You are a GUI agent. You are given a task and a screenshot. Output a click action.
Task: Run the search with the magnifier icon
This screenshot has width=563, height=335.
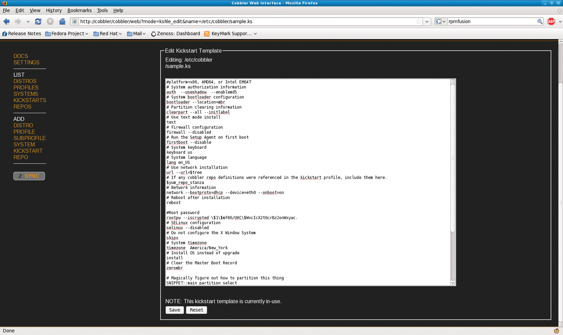tap(540, 21)
